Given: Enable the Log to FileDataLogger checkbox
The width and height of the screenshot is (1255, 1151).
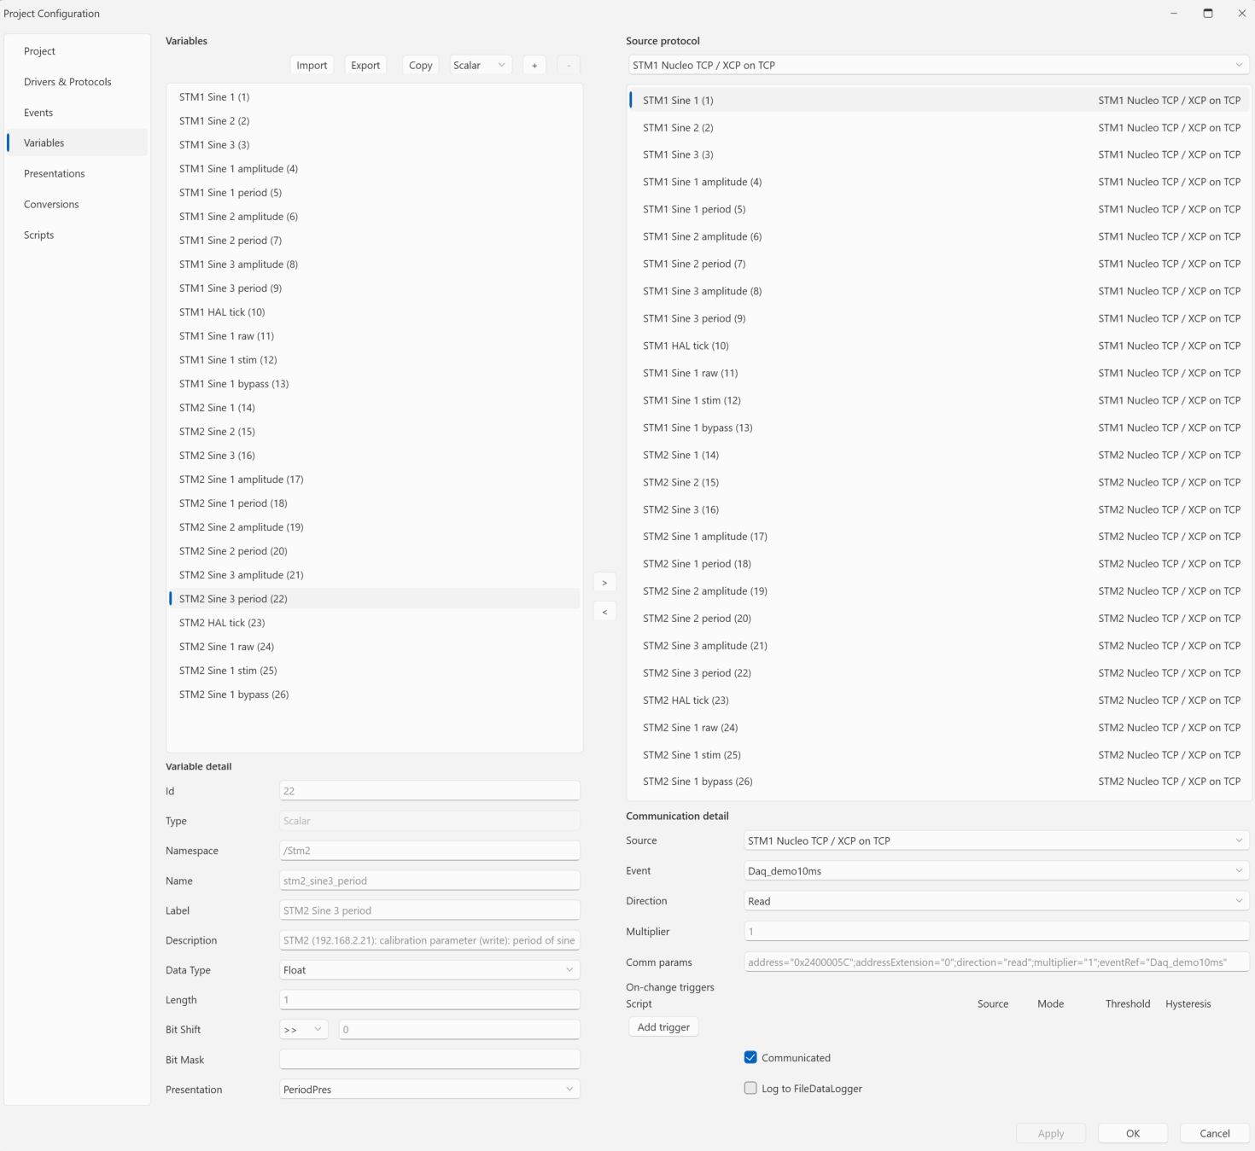Looking at the screenshot, I should [x=750, y=1088].
